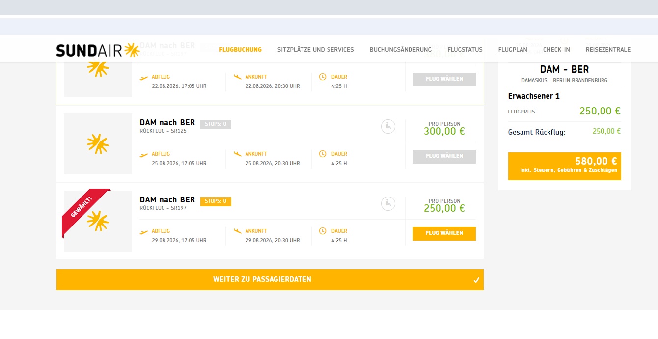Click departure time 29.08.2026, 17:05 Uhr
Image resolution: width=658 pixels, height=339 pixels.
click(x=179, y=241)
